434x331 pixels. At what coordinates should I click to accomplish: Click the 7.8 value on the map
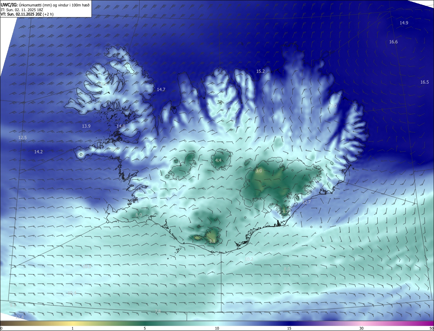[158, 311]
